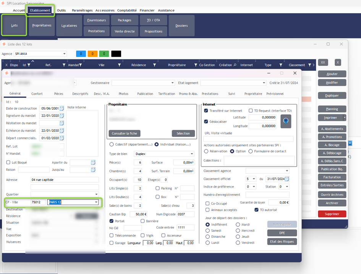Click filter icon on Ville column
The height and width of the screenshot is (274, 361).
point(119,65)
